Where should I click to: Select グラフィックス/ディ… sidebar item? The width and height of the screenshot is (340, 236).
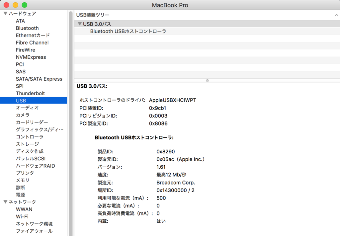coord(40,129)
